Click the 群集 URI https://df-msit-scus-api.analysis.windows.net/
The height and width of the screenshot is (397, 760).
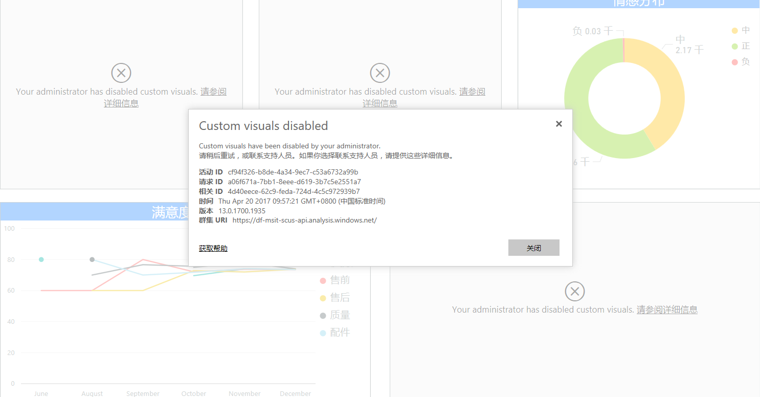304,220
